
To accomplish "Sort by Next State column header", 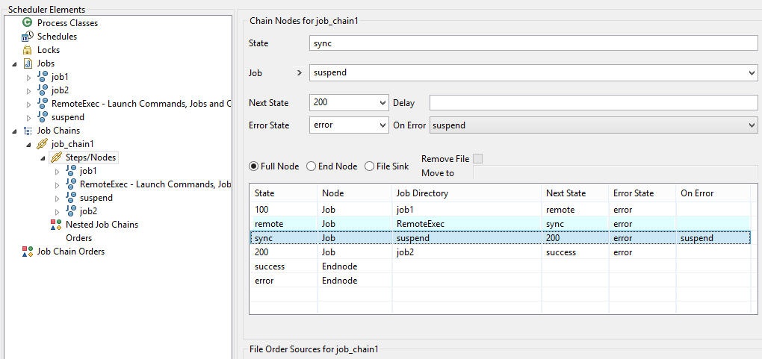I will click(575, 193).
